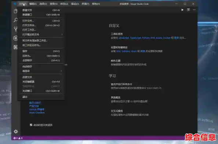Viewport: 218px width, 144px height.
Task: Open the 编辑(E) menu
Action: [x=33, y=4]
